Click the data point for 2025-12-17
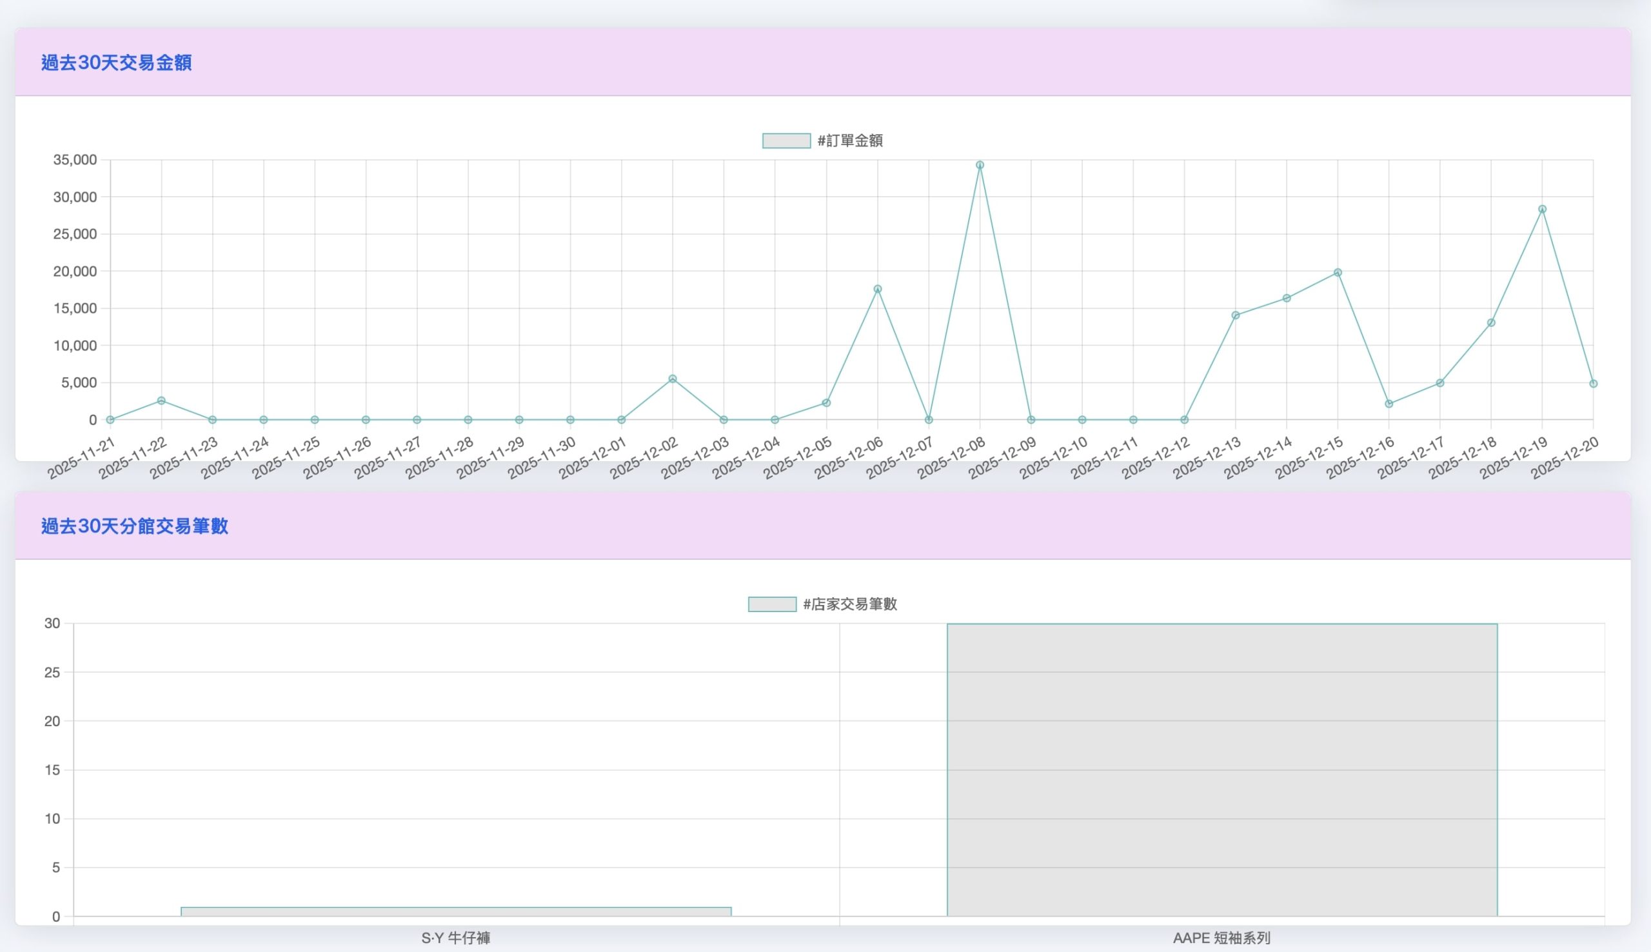Image resolution: width=1651 pixels, height=952 pixels. [x=1440, y=383]
